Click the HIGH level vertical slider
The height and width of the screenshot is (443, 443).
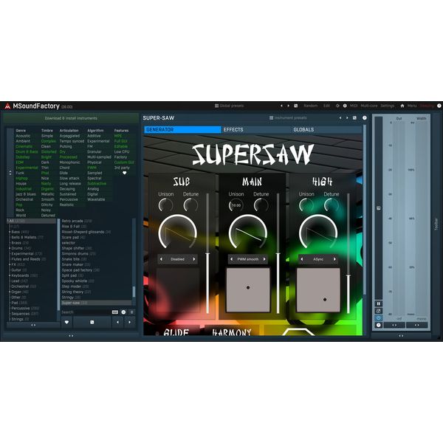(348, 253)
